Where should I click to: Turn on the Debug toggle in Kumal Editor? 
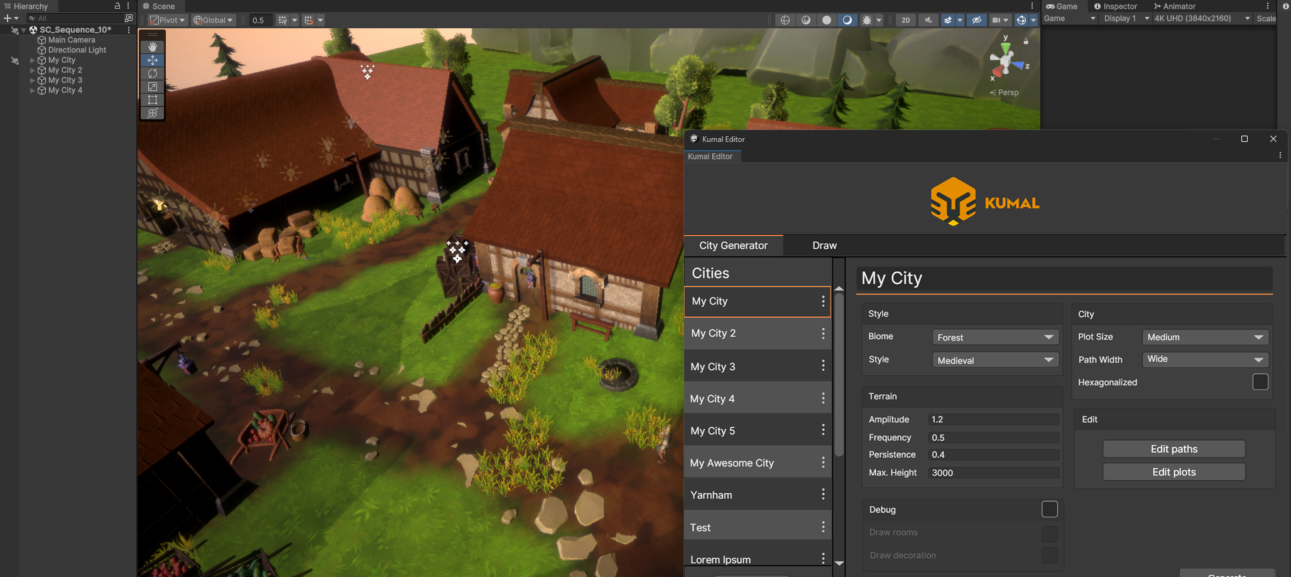[x=1049, y=509]
